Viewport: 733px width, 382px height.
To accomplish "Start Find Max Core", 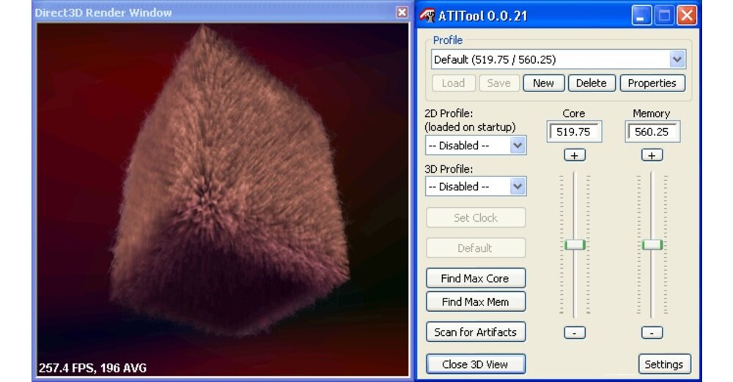I will coord(474,279).
